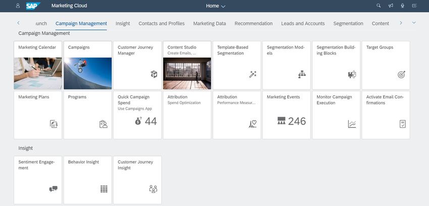This screenshot has width=429, height=206.
Task: Click the Campaign Management section heading
Action: pos(44,33)
